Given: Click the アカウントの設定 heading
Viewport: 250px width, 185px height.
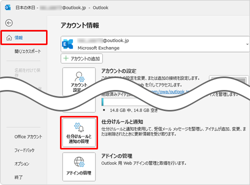Looking at the screenshot, I should pyautogui.click(x=119, y=71).
